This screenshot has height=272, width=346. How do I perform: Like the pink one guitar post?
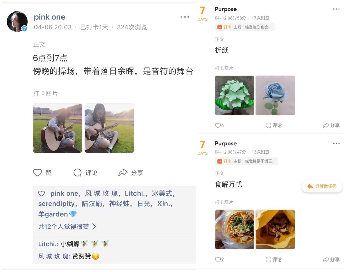42,173
